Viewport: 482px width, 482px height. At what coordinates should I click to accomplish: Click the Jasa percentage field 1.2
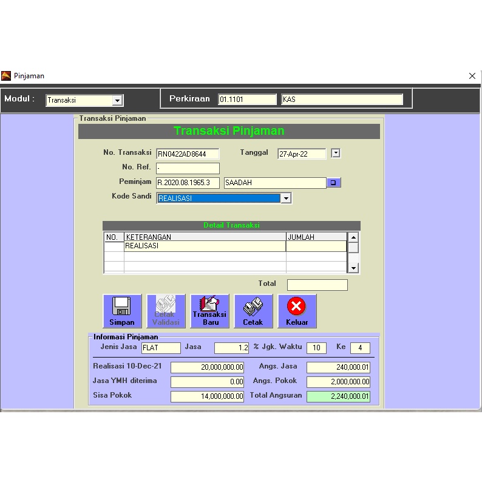click(x=231, y=348)
